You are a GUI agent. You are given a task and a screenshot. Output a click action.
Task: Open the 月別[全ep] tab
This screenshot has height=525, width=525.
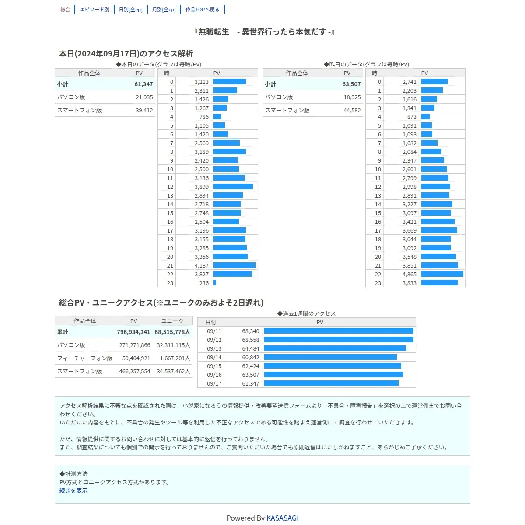click(164, 10)
